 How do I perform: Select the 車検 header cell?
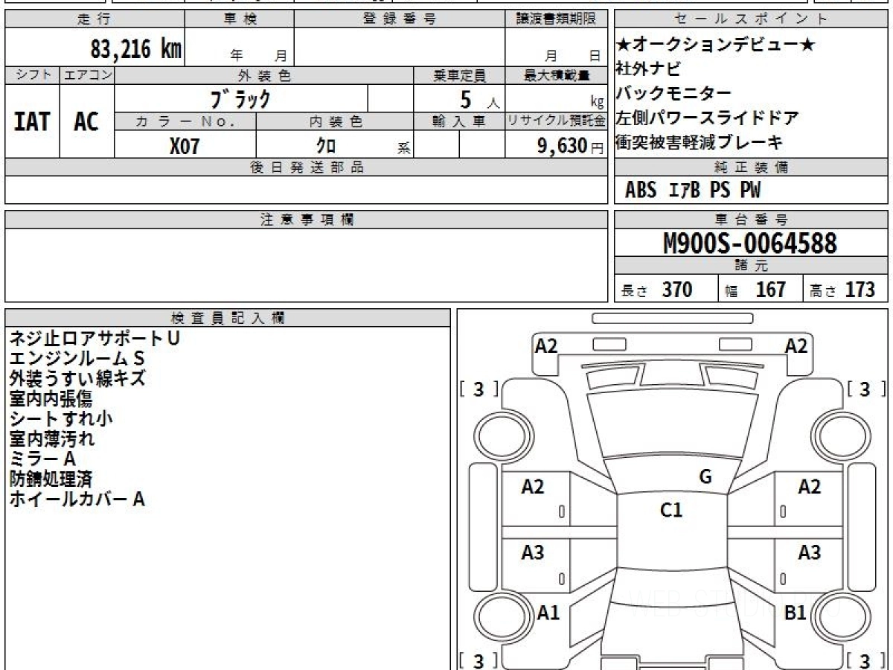pos(240,19)
